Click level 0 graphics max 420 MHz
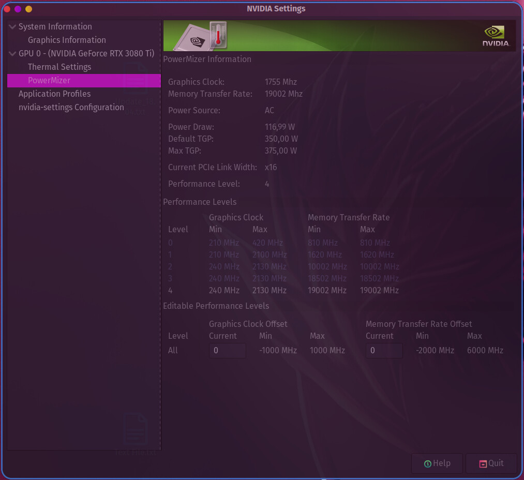The image size is (524, 480). click(x=267, y=243)
